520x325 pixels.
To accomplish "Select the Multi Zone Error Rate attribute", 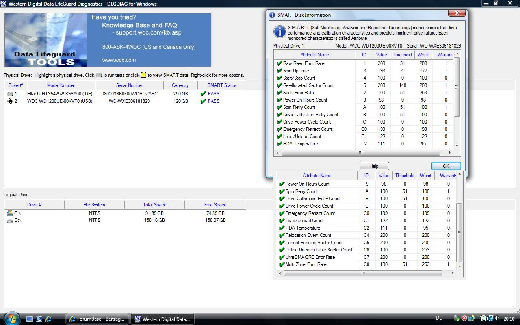I will coord(367,264).
